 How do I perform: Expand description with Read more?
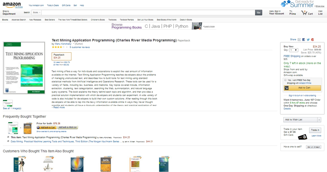coord(58,107)
